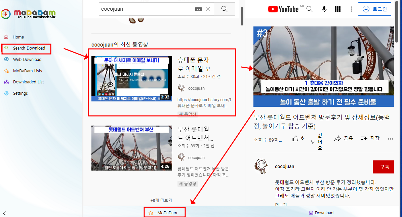Screen dimensions: 402x217
Task: Open the 문자 메세지로 이메일 보내기 thumbnail
Action: [132, 79]
